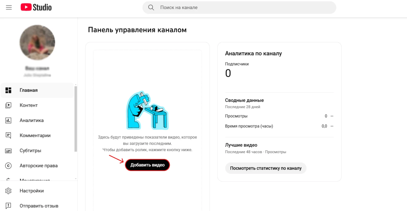
Task: Click the sidebar vertical scrollbar
Action: [x=76, y=119]
